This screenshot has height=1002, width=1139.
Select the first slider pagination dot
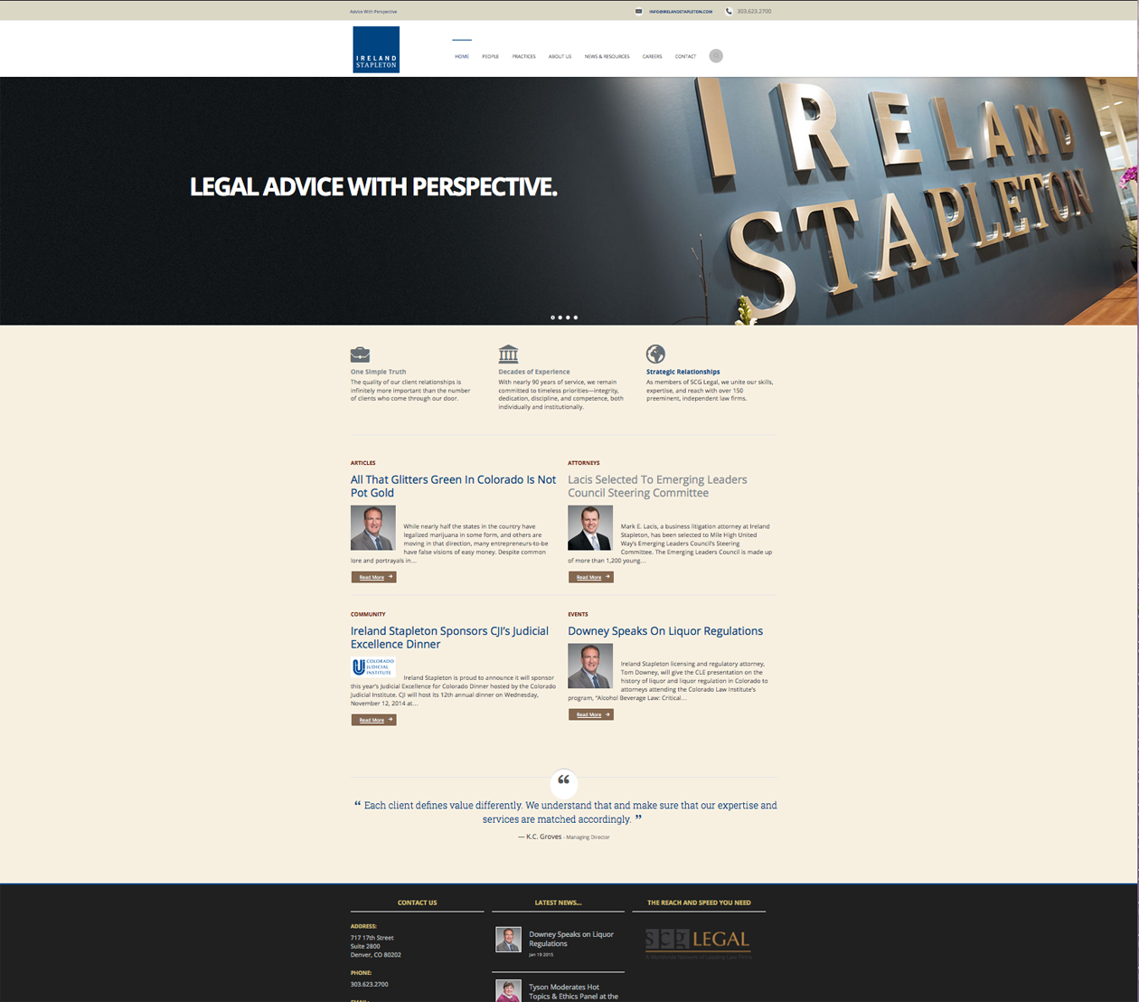[x=553, y=317]
